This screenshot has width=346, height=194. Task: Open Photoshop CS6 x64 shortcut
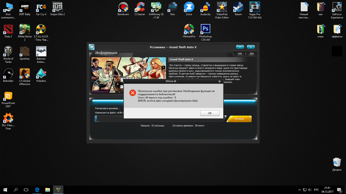[205, 29]
